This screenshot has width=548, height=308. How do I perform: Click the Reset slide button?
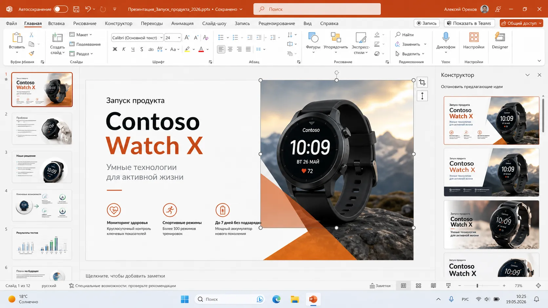85,44
